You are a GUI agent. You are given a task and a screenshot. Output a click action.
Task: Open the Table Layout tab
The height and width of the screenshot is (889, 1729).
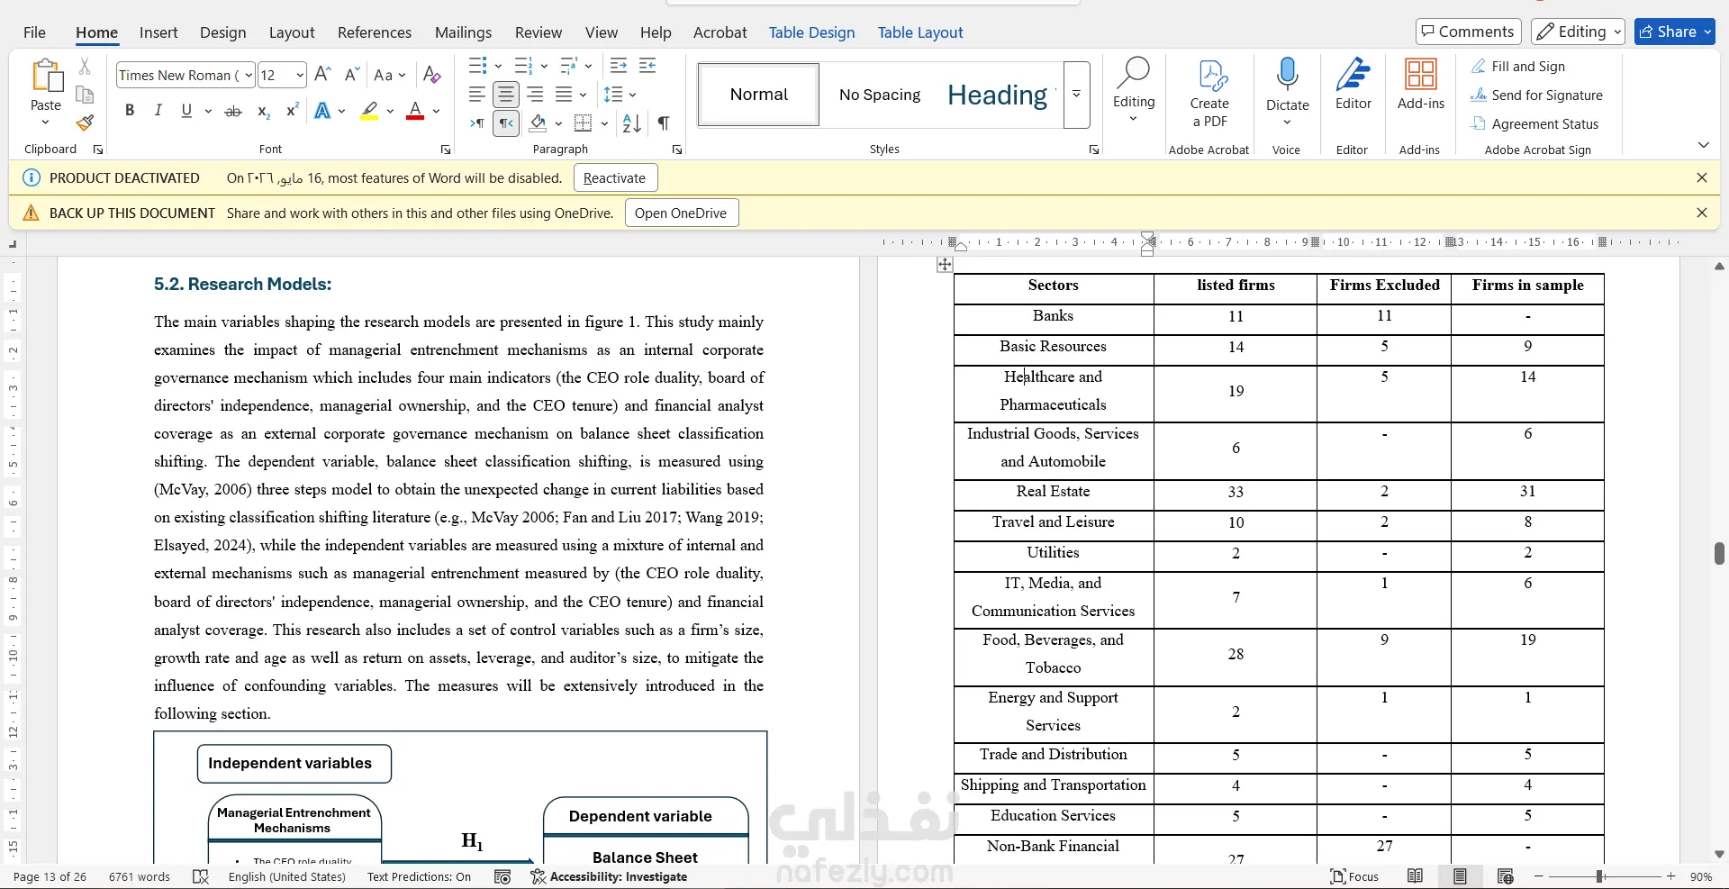(x=920, y=32)
